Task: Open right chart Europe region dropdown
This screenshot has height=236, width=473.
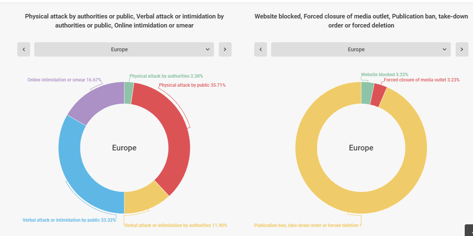Action: (x=361, y=49)
